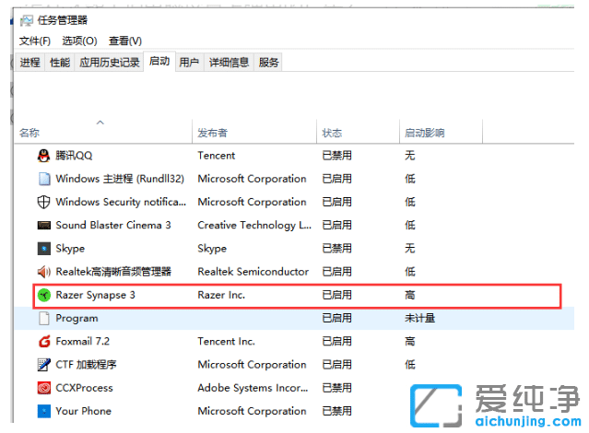
Task: Switch to the 应用历史记录 tab
Action: coord(109,63)
